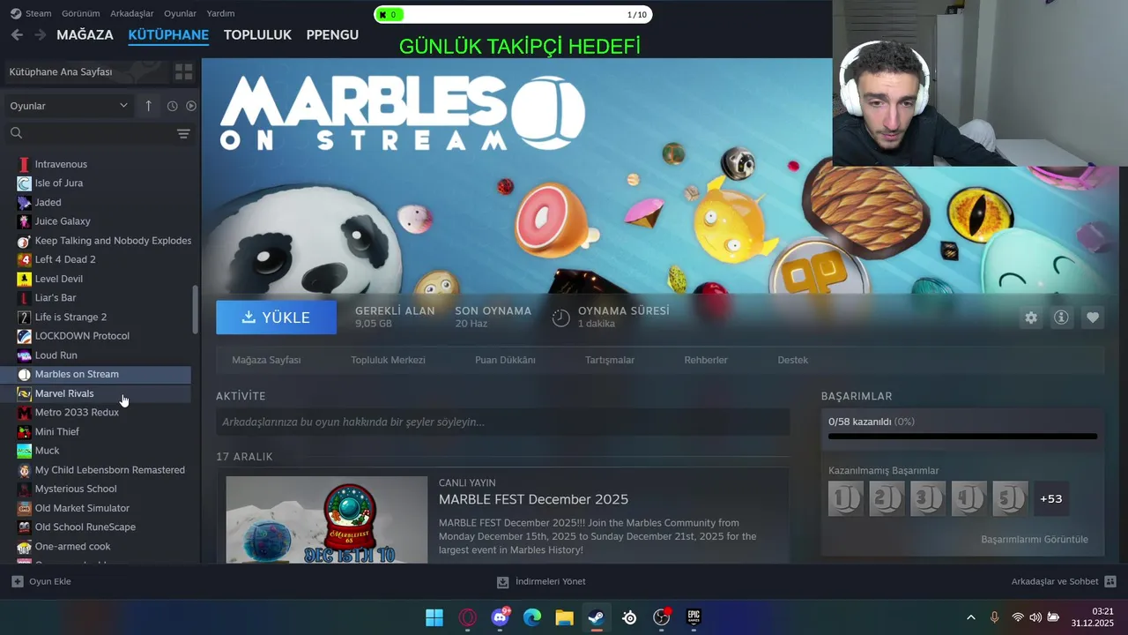Click Başarımlarımı Görüntüle link
This screenshot has width=1128, height=635.
(1035, 539)
